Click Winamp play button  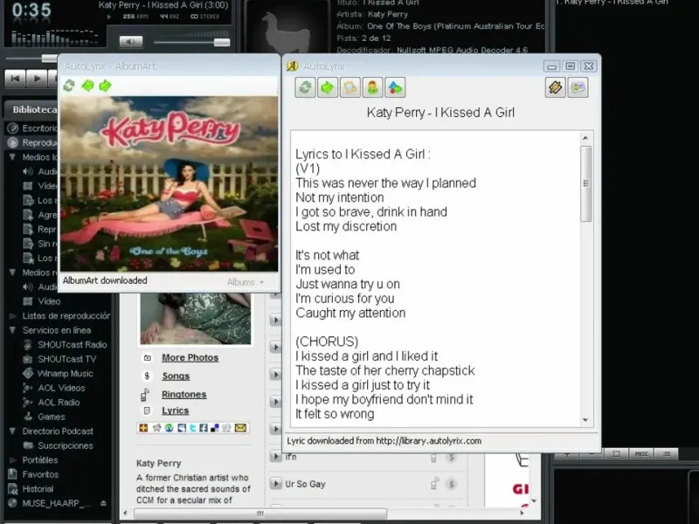coord(37,79)
